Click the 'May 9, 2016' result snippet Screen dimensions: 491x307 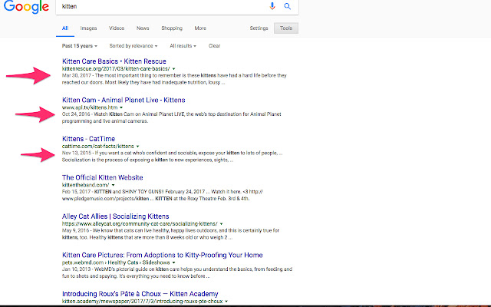tap(170, 234)
